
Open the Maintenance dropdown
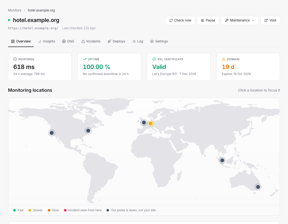(240, 20)
